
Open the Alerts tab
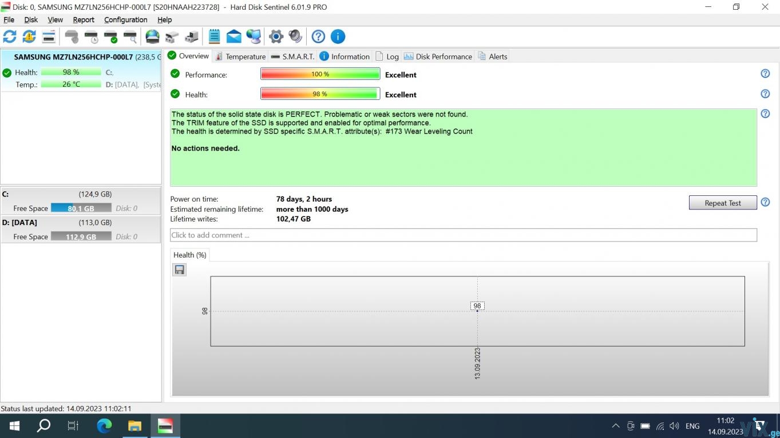[492, 57]
